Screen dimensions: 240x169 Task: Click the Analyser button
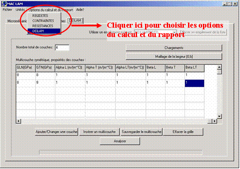(x=120, y=141)
